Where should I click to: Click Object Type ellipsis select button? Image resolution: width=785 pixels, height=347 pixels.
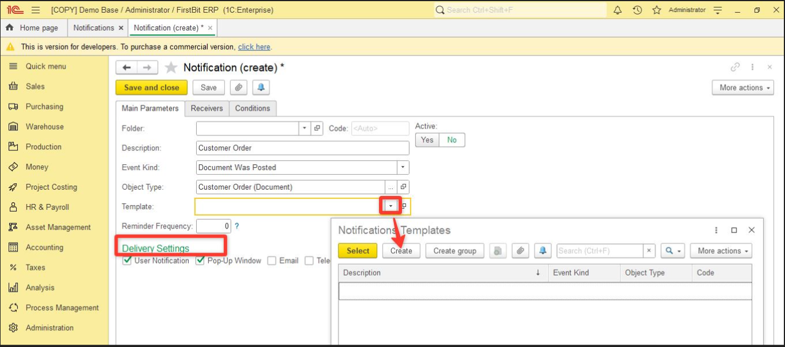[x=391, y=187]
